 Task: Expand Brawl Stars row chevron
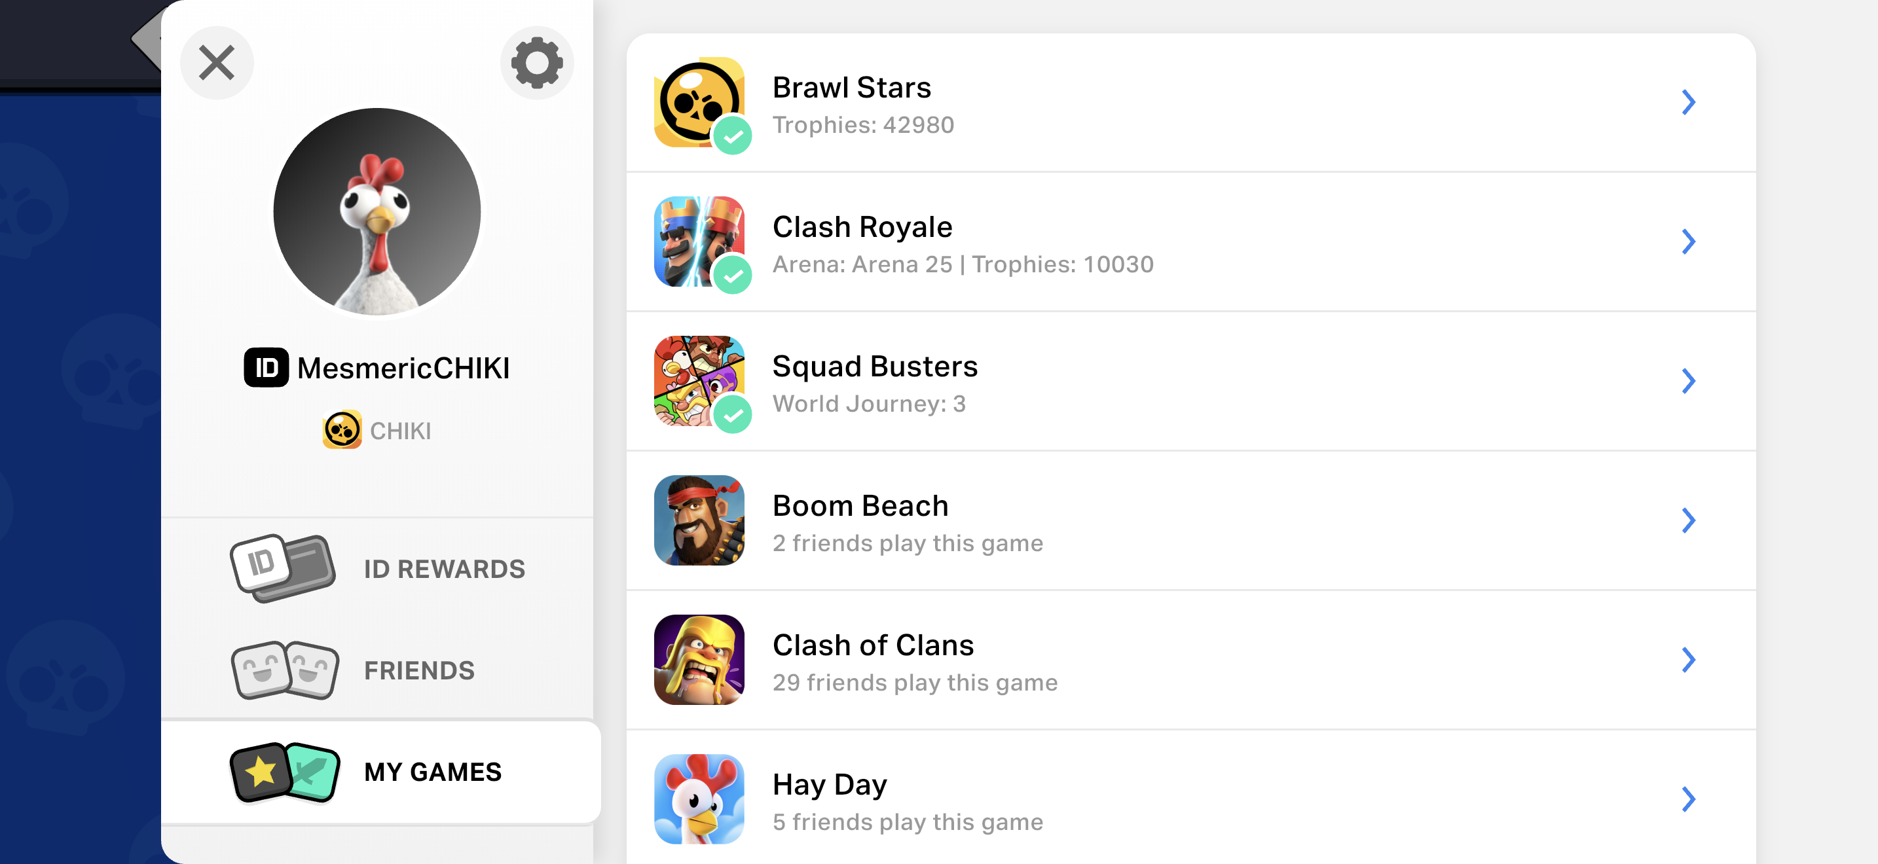pos(1689,102)
